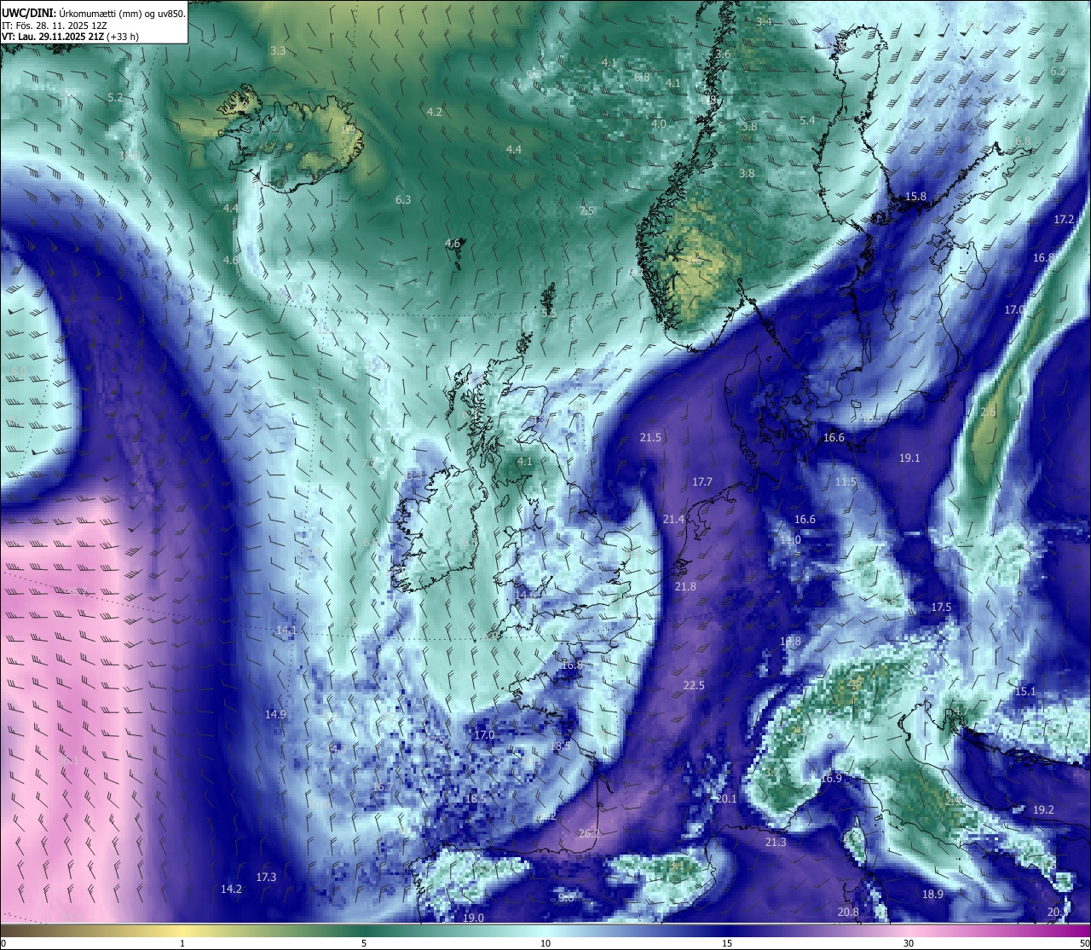
Task: Click the map value 4.2
Action: click(434, 112)
